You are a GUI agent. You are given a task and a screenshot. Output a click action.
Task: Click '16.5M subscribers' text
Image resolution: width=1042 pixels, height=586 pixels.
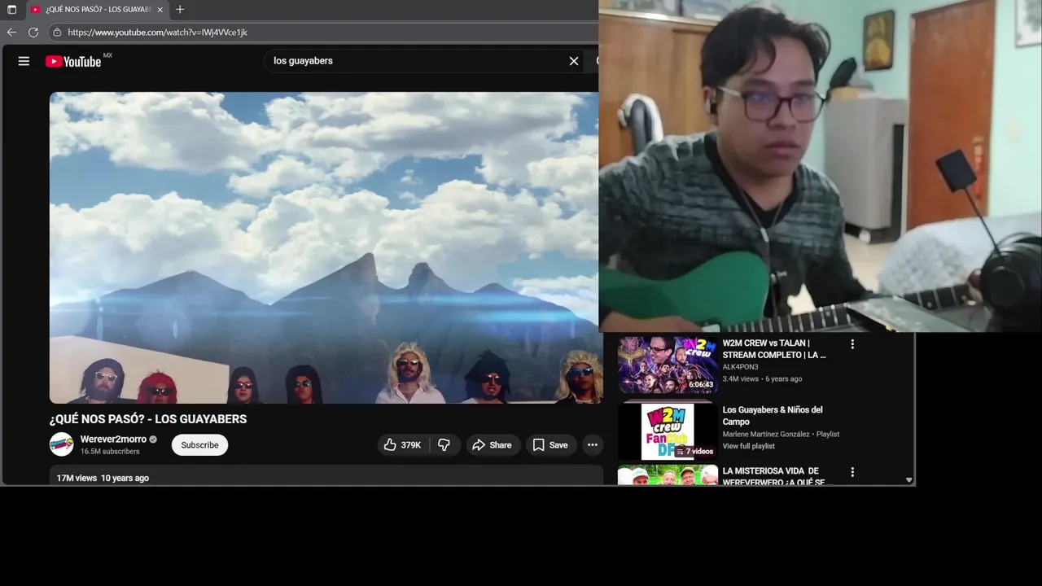[110, 452]
